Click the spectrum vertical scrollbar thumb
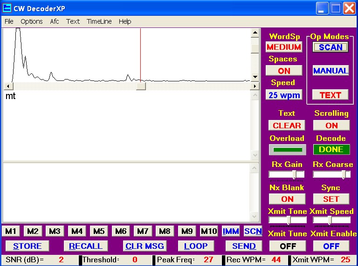Viewport: 358px width, 266px height. point(255,48)
